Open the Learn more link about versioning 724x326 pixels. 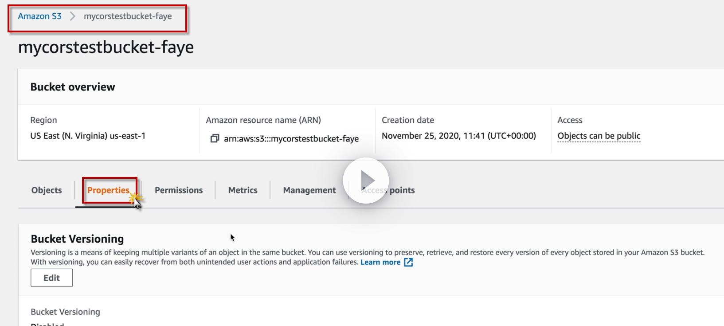point(380,263)
